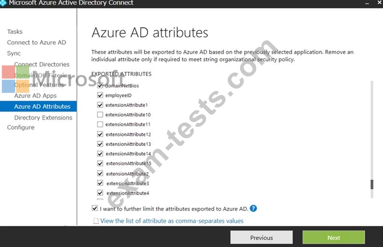The height and width of the screenshot is (247, 383).
Task: Uncheck the domainNetBios attribute
Action: [x=100, y=85]
